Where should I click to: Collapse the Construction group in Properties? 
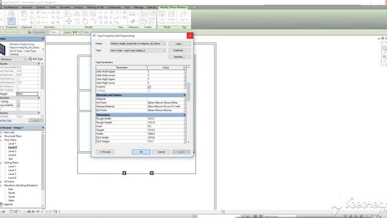39,98
